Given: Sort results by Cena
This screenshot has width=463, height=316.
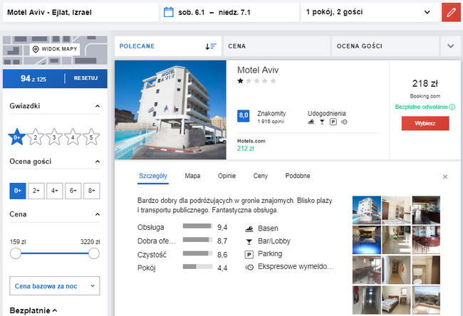Looking at the screenshot, I should point(276,46).
